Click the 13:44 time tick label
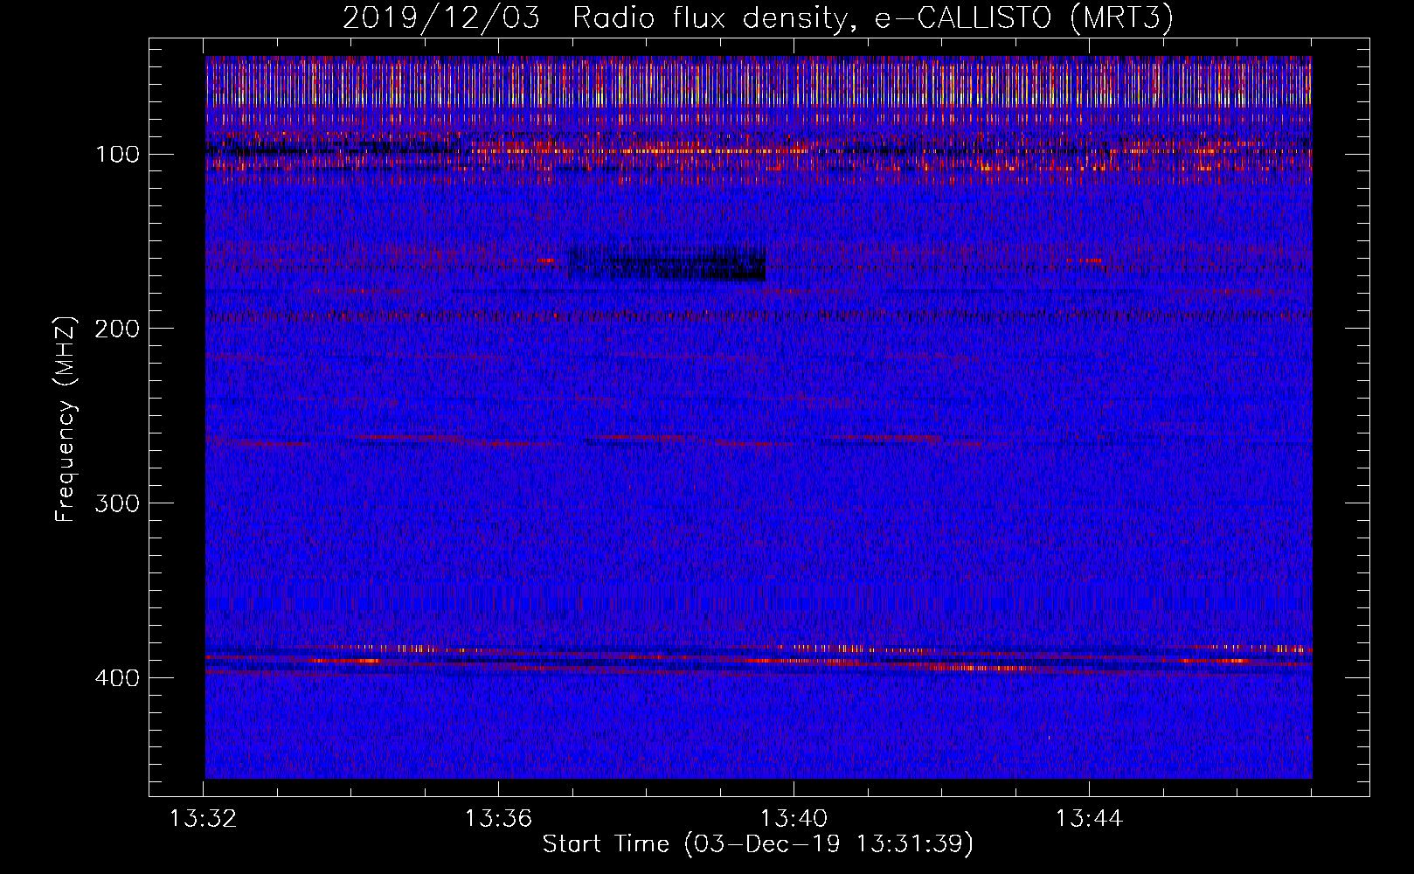 (x=1089, y=819)
